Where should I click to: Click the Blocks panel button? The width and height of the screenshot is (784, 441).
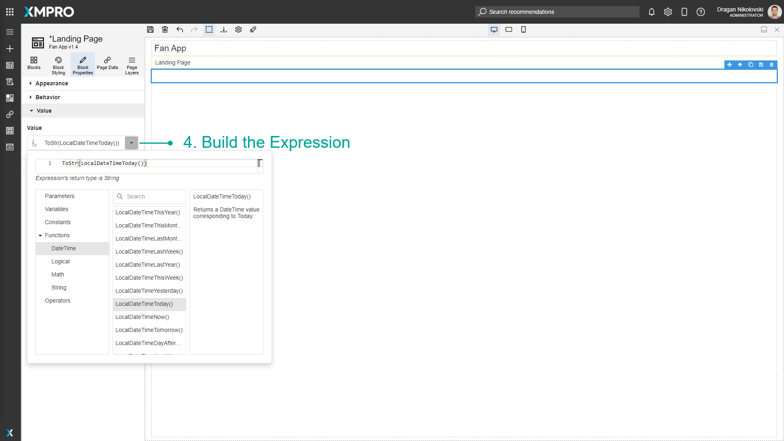(34, 65)
